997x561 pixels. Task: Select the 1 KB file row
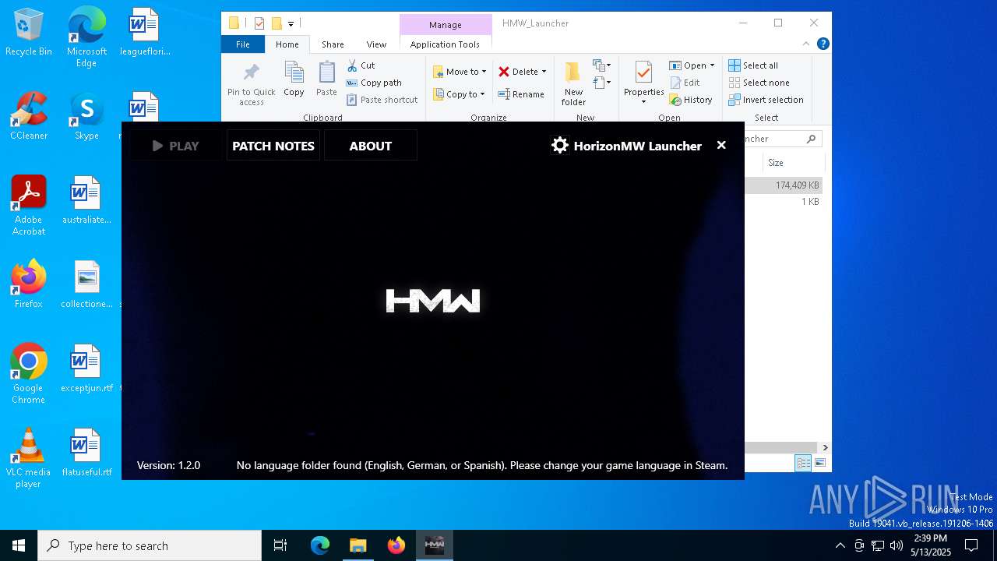(x=784, y=202)
